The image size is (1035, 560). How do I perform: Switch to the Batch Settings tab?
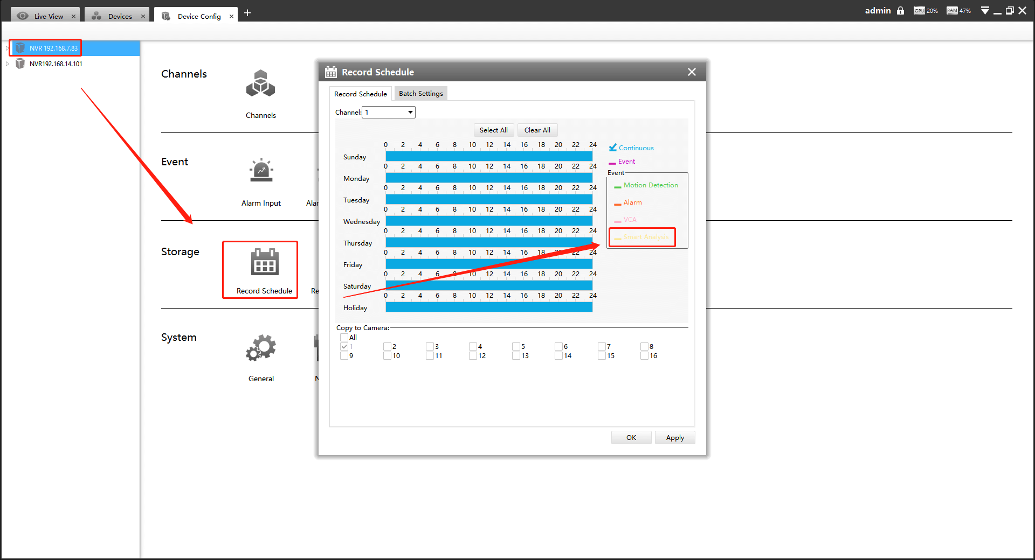point(421,94)
